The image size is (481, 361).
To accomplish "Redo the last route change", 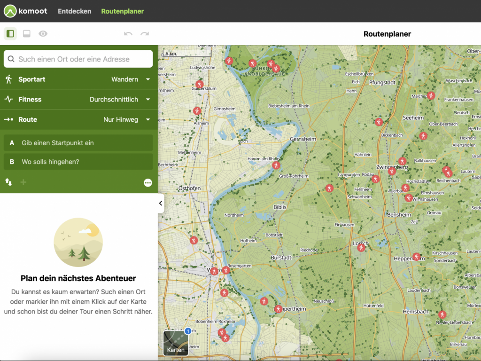I will click(145, 34).
